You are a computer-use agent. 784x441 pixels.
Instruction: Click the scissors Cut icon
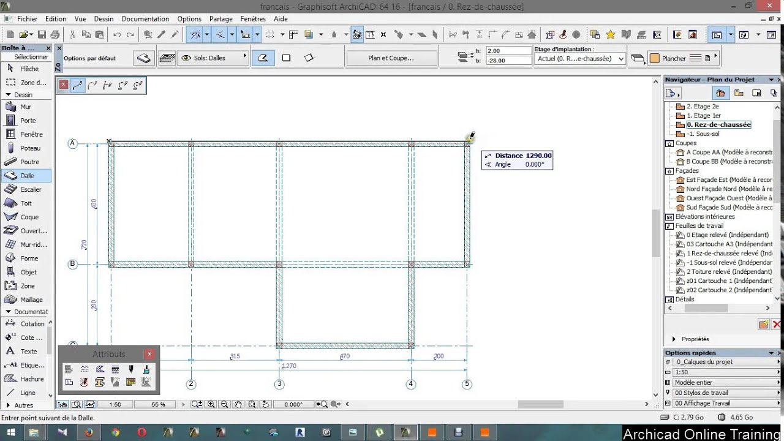(72, 35)
